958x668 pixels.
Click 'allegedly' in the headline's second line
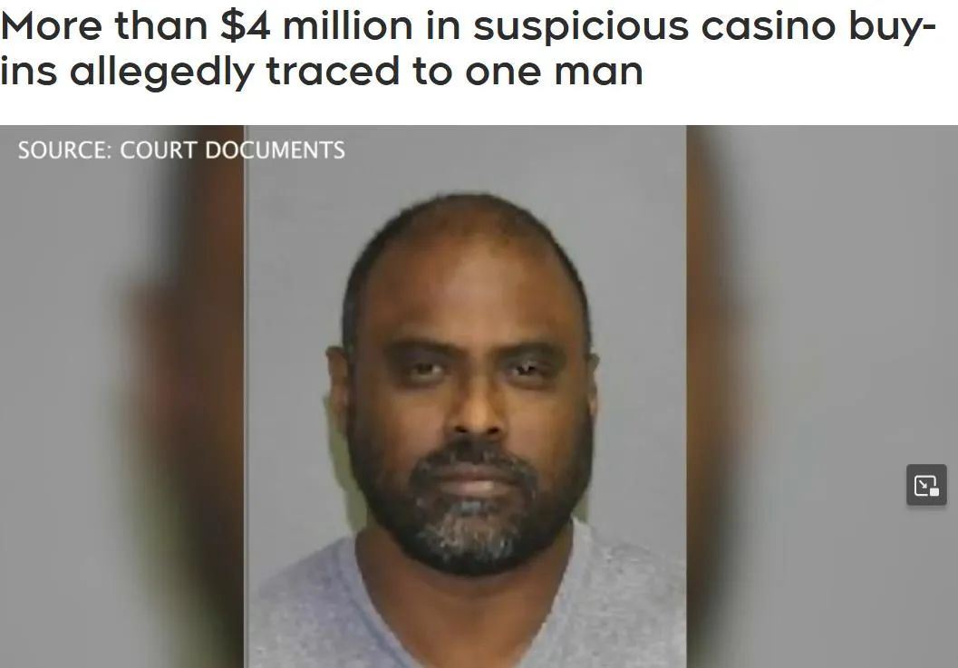point(162,73)
